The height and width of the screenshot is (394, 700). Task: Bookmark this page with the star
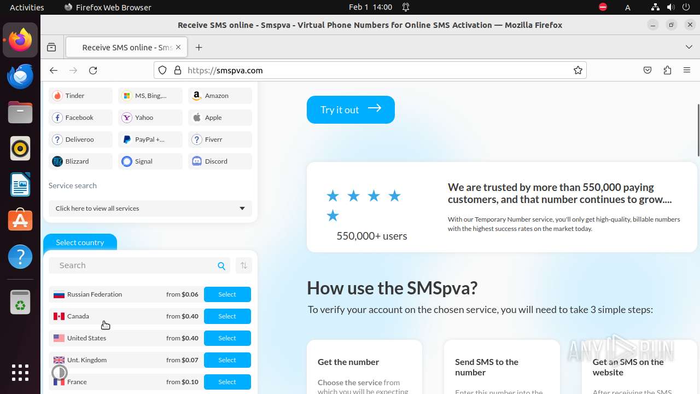(x=577, y=70)
